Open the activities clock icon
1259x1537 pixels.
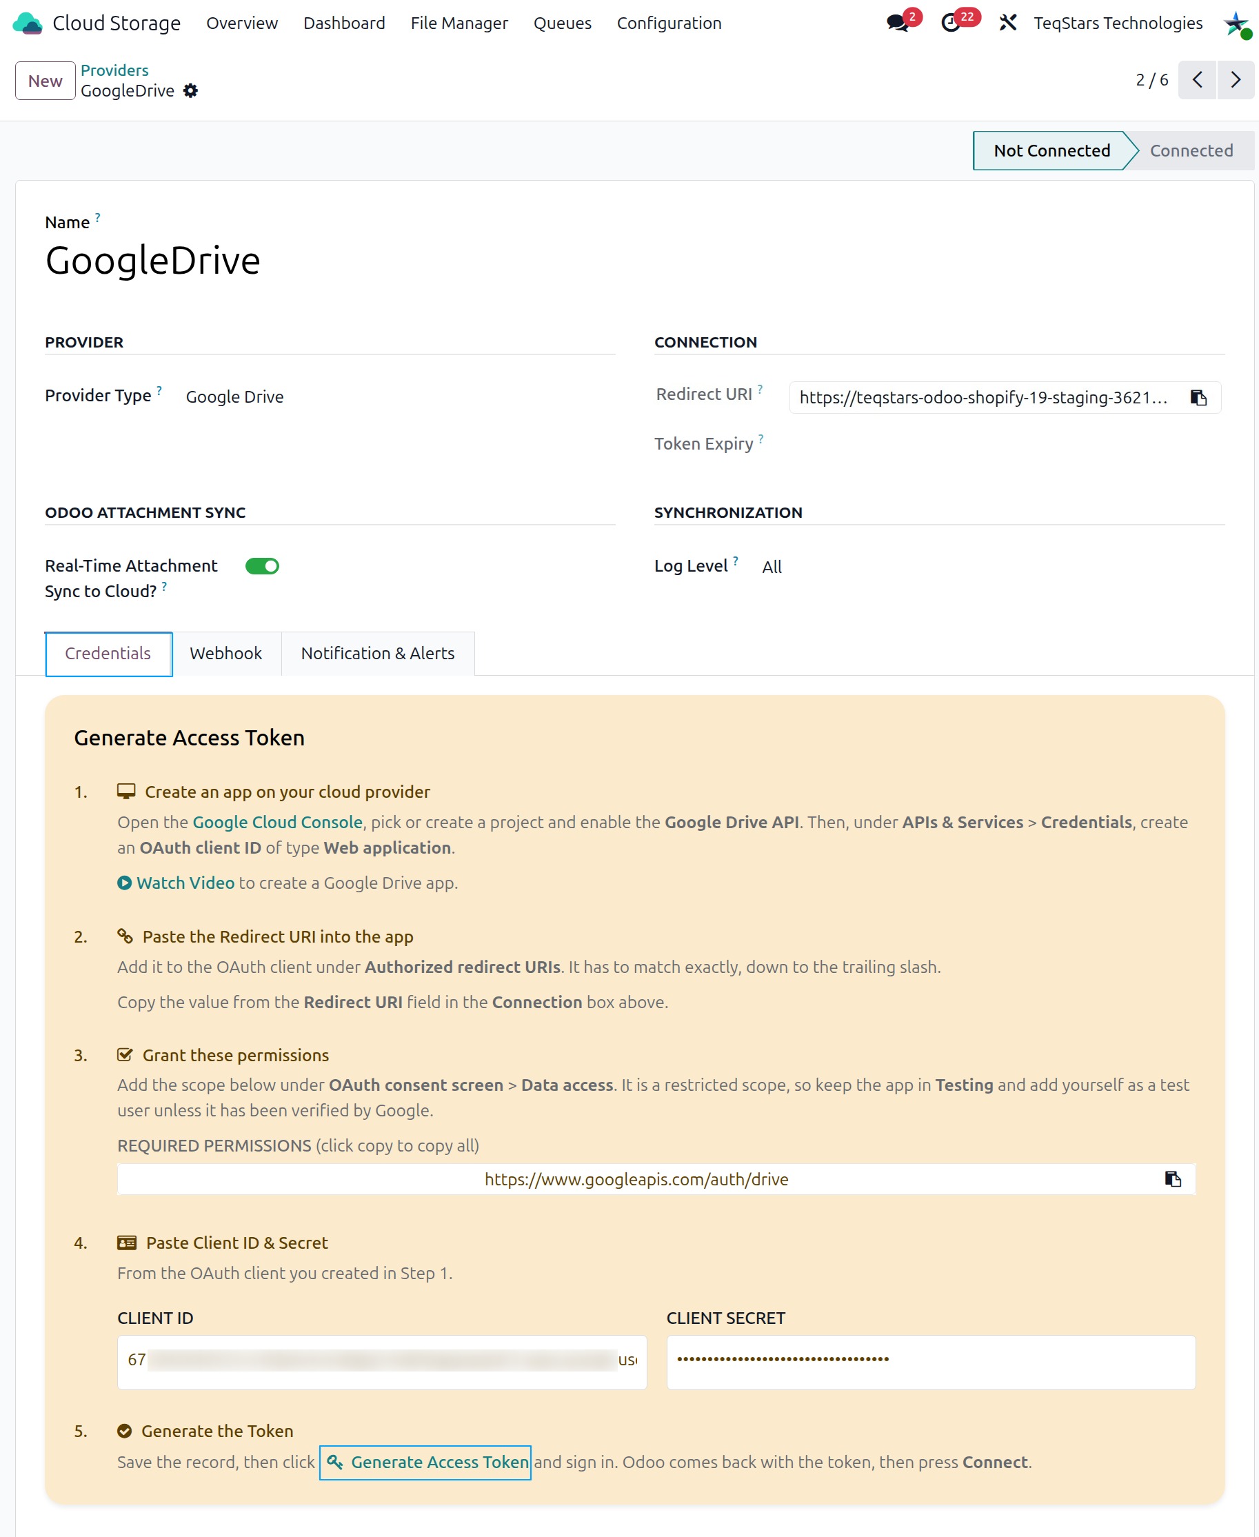(x=951, y=23)
